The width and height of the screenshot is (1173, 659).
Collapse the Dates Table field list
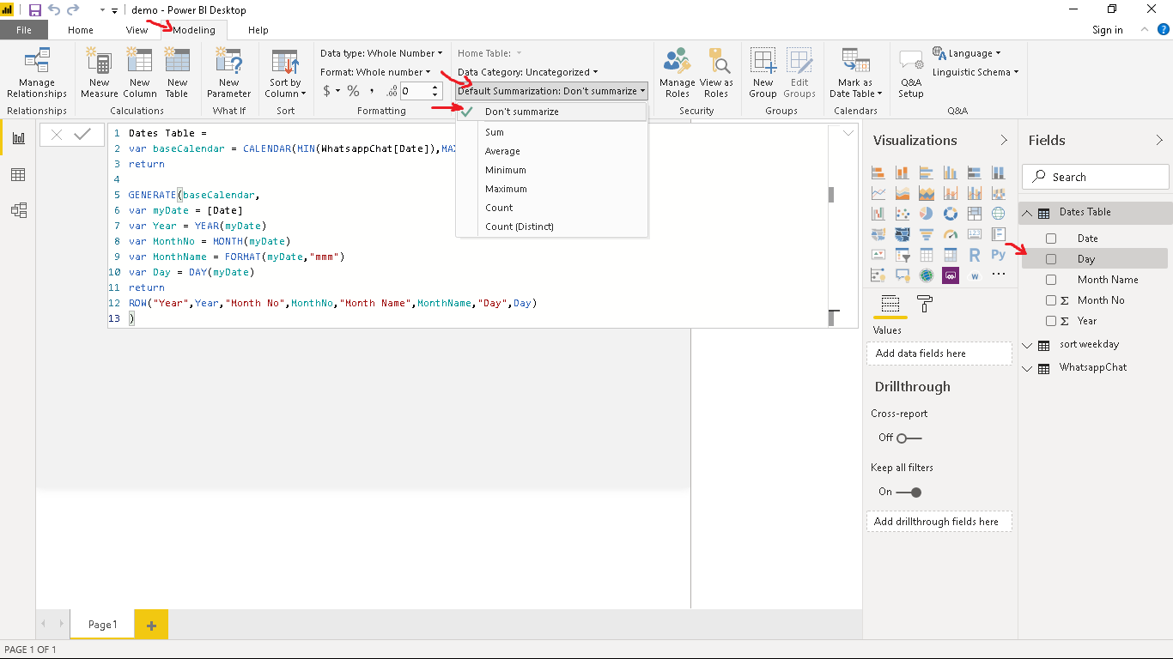pos(1027,212)
